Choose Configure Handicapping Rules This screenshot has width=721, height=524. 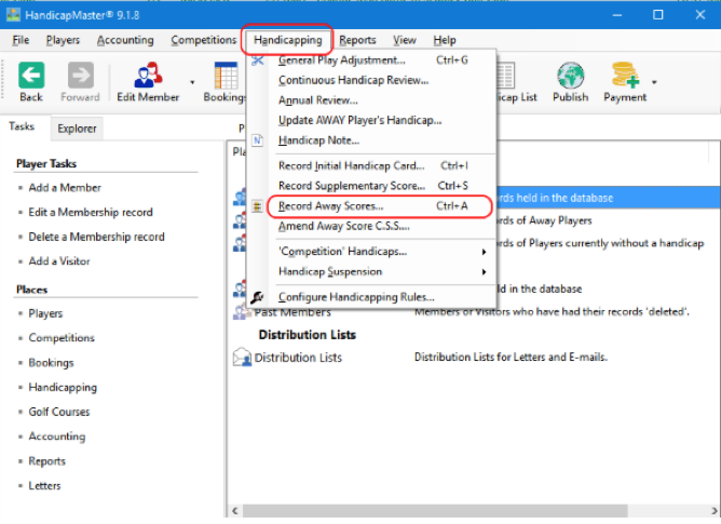(x=371, y=297)
